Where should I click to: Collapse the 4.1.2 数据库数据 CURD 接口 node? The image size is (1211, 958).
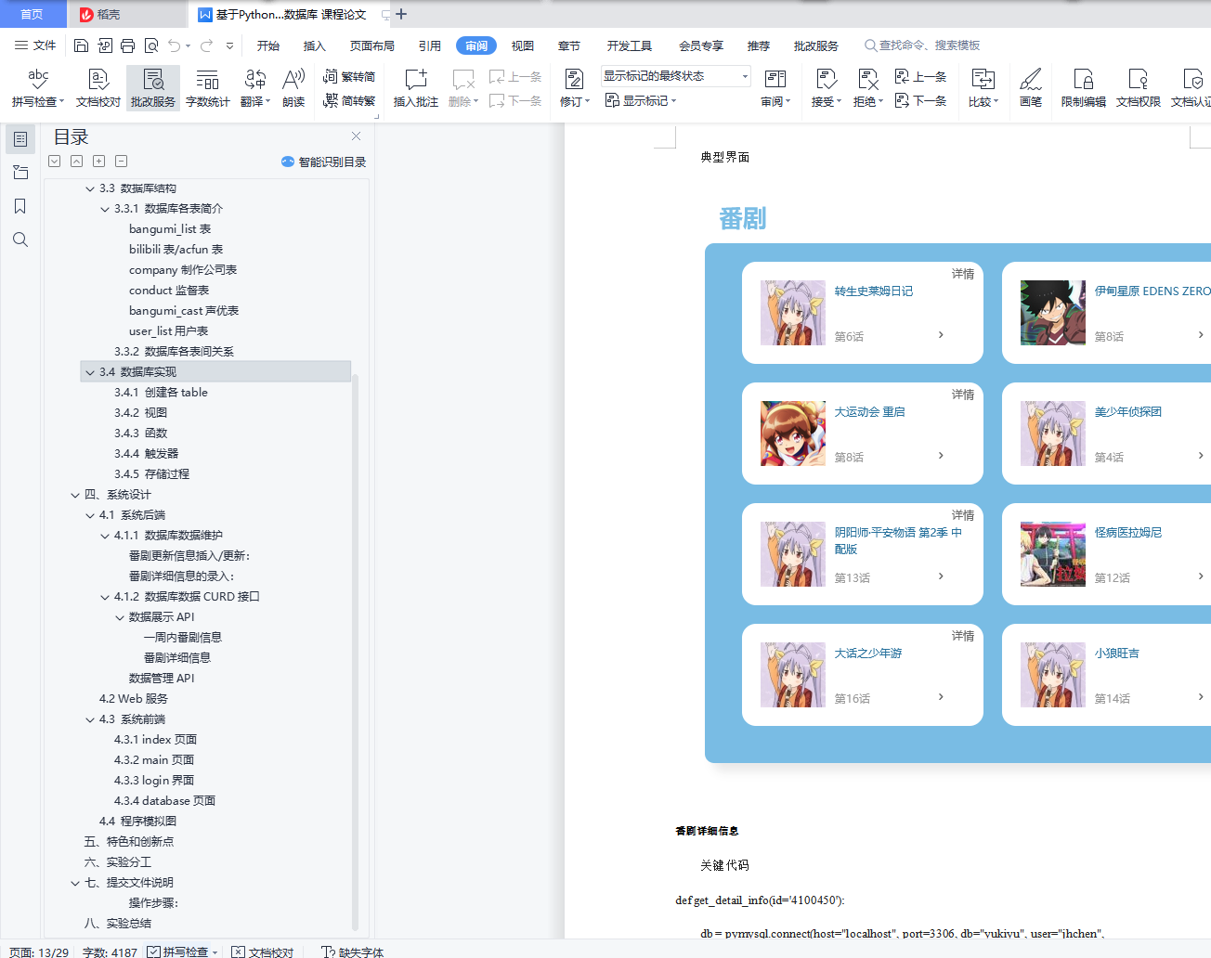click(x=105, y=597)
